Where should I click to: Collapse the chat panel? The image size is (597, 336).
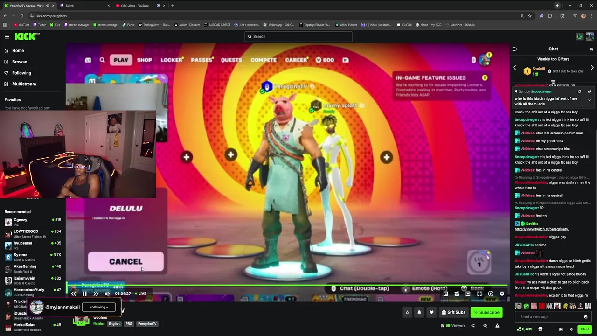pos(515,49)
